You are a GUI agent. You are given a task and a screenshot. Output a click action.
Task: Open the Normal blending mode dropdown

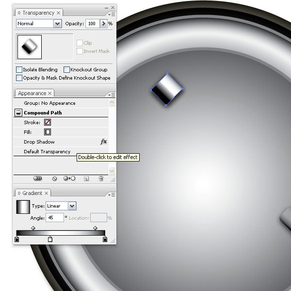click(x=58, y=23)
